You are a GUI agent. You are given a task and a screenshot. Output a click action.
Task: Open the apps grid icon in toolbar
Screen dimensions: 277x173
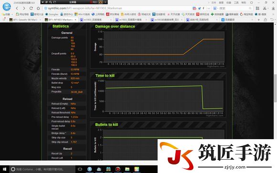tap(257, 8)
